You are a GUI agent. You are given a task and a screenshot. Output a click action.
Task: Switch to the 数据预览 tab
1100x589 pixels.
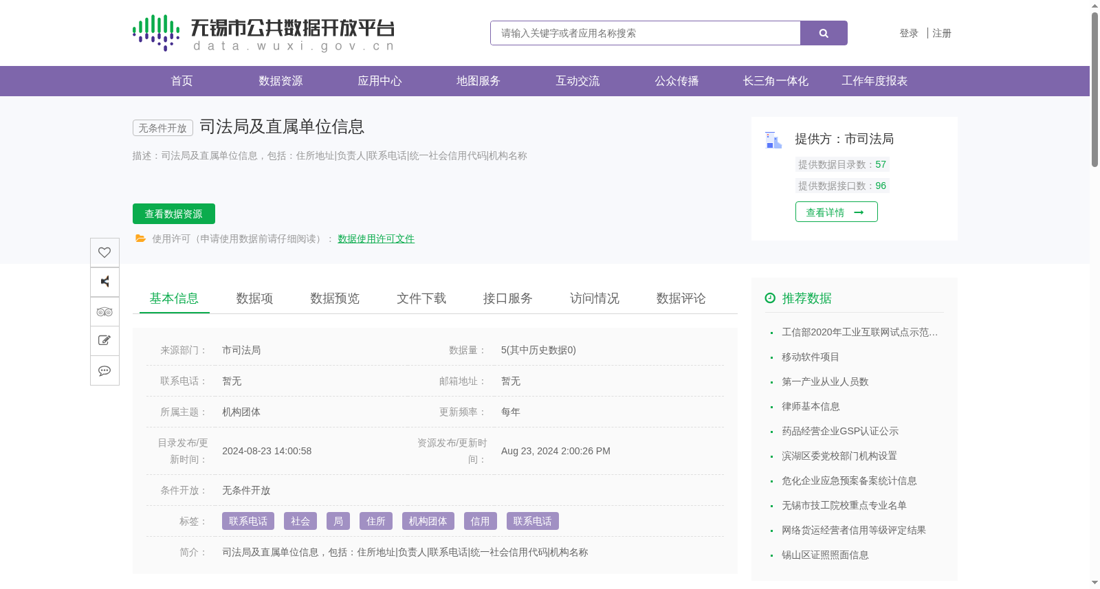pyautogui.click(x=335, y=298)
